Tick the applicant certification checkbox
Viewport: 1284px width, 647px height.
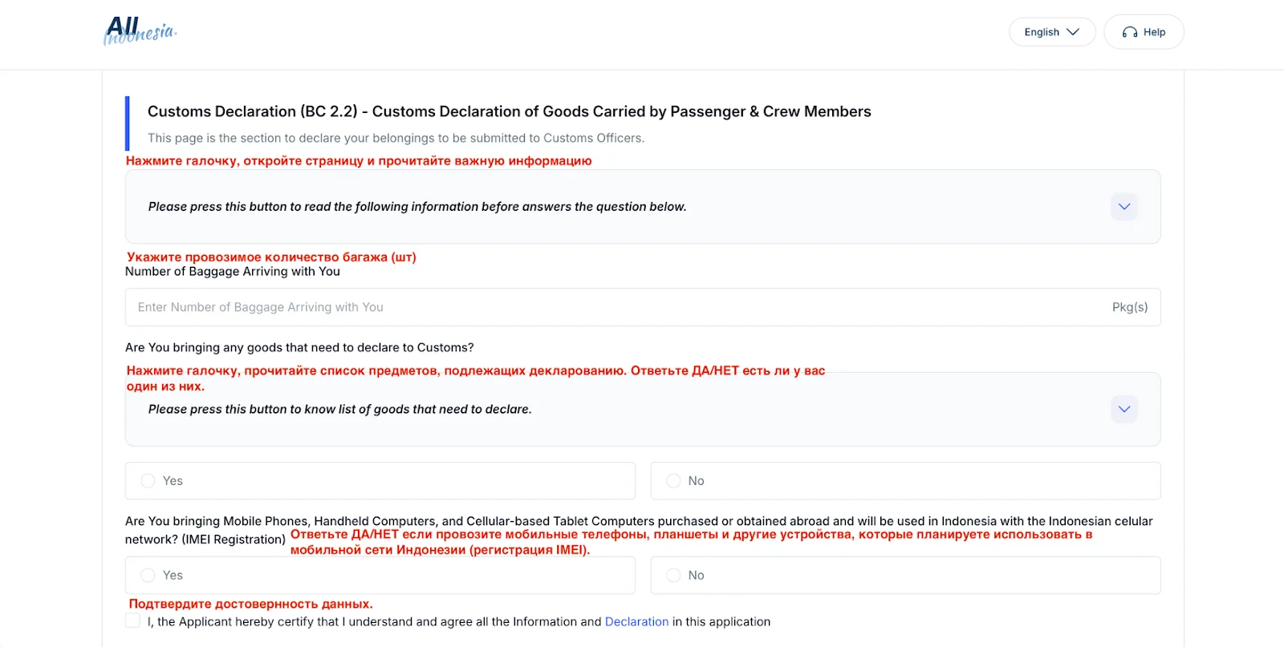pyautogui.click(x=133, y=621)
